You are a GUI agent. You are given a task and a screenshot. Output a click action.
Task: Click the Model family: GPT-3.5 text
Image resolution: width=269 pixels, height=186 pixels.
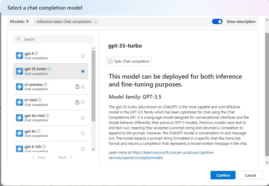[x=135, y=97]
